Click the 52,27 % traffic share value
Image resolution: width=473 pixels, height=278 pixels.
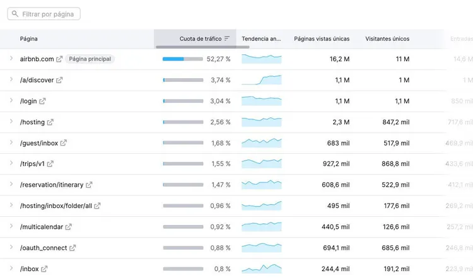(x=218, y=59)
